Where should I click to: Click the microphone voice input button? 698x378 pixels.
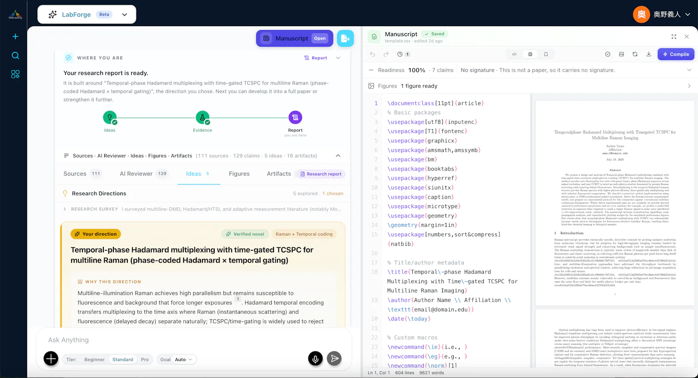(x=315, y=358)
